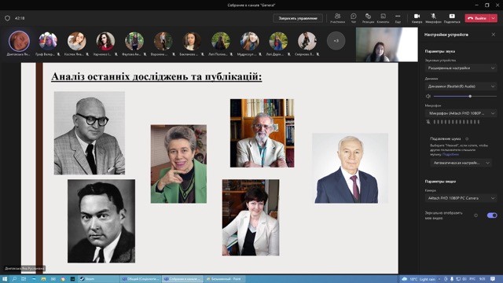This screenshot has height=283, width=503.
Task: Open the meeting chat icon
Action: coord(353,18)
